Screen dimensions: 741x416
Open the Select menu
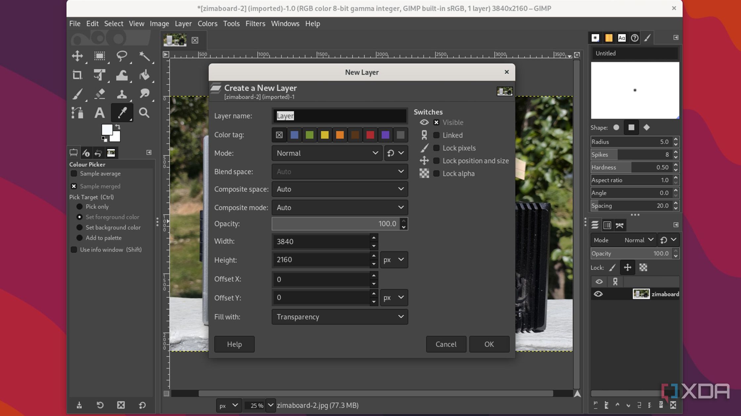pos(113,24)
